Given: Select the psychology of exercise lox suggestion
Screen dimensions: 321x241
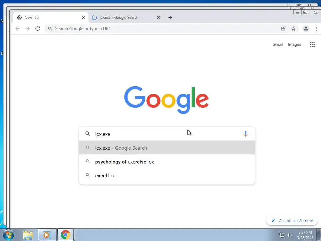Looking at the screenshot, I should (x=167, y=162).
